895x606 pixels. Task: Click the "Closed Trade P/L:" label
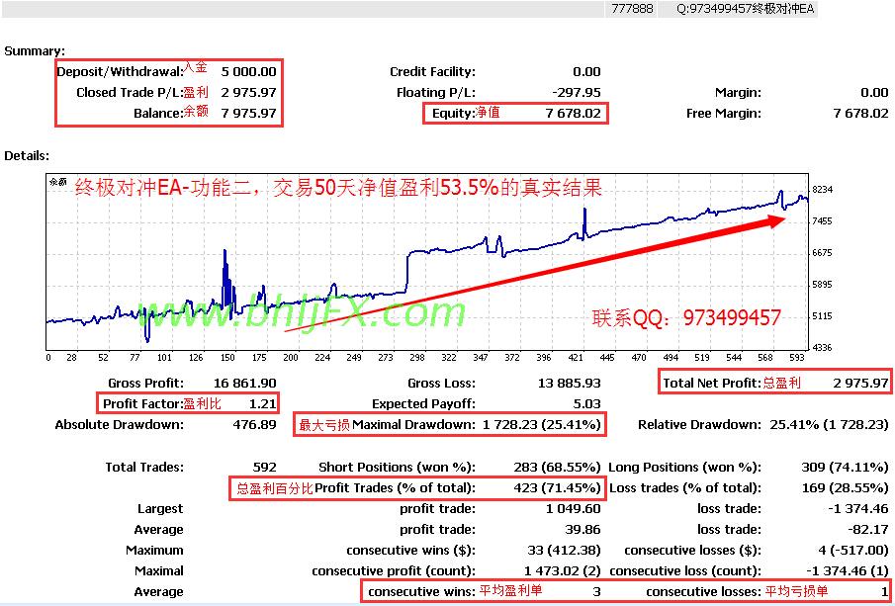coord(131,93)
